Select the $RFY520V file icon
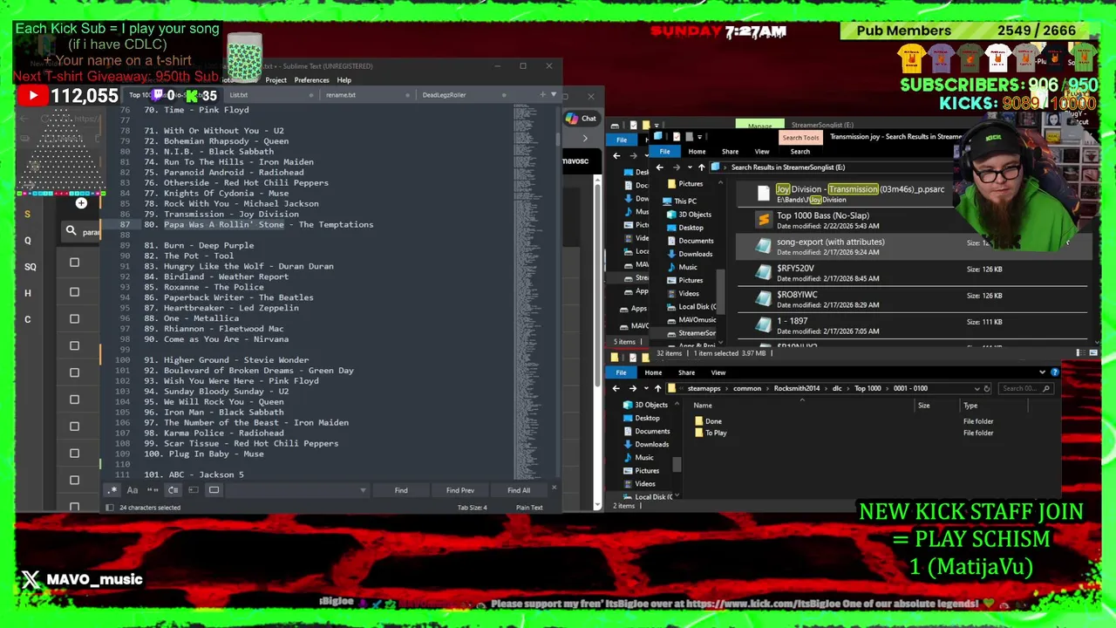The width and height of the screenshot is (1116, 628). [764, 273]
